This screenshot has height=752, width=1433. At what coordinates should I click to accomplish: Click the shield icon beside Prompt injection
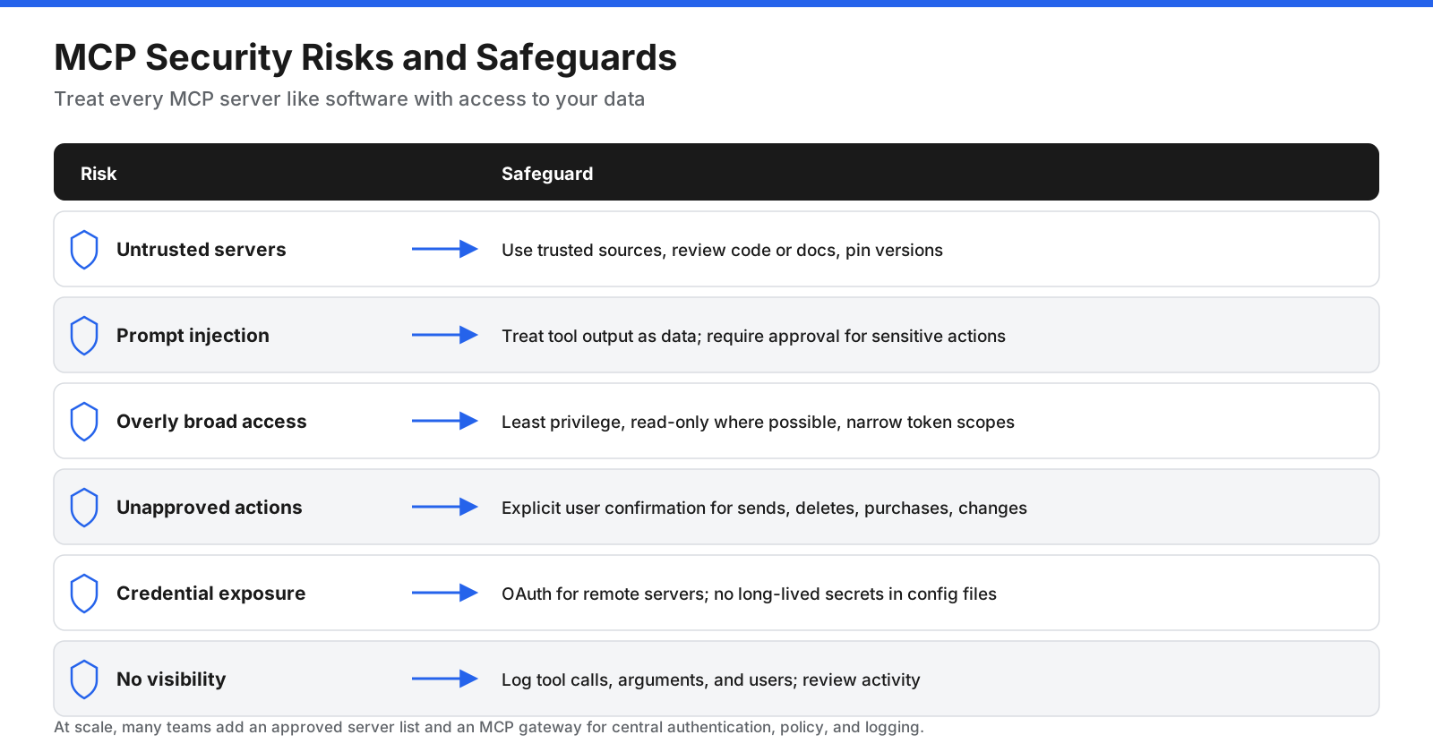click(x=84, y=336)
